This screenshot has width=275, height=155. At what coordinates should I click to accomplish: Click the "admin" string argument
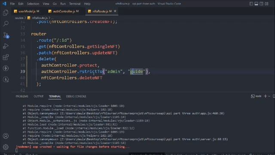pos(113,71)
